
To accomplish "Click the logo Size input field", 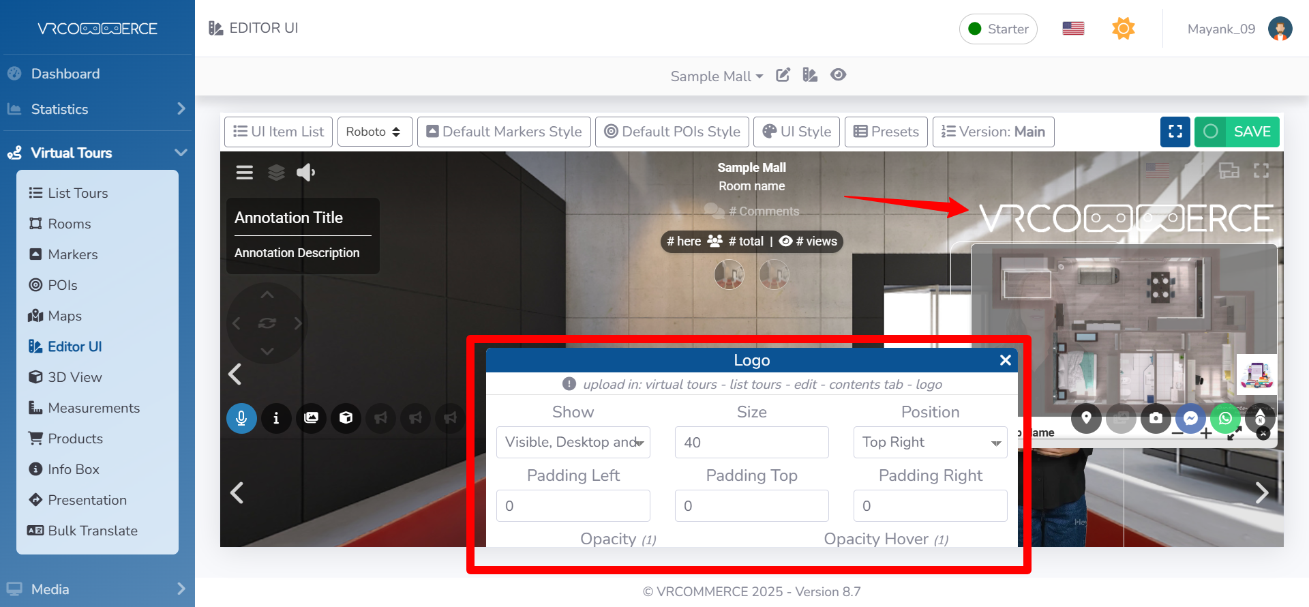I will (751, 443).
